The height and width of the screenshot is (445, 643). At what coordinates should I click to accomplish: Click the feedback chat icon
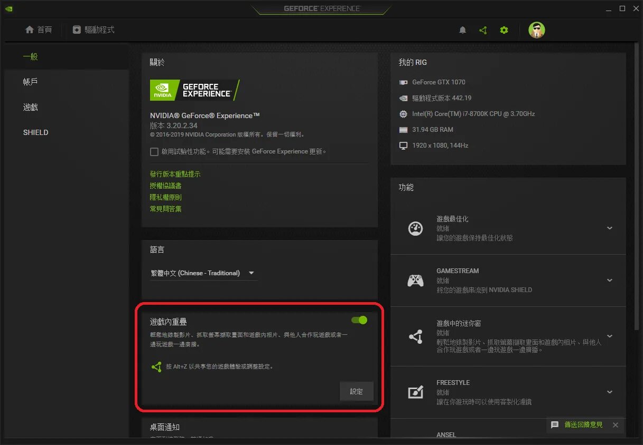554,425
